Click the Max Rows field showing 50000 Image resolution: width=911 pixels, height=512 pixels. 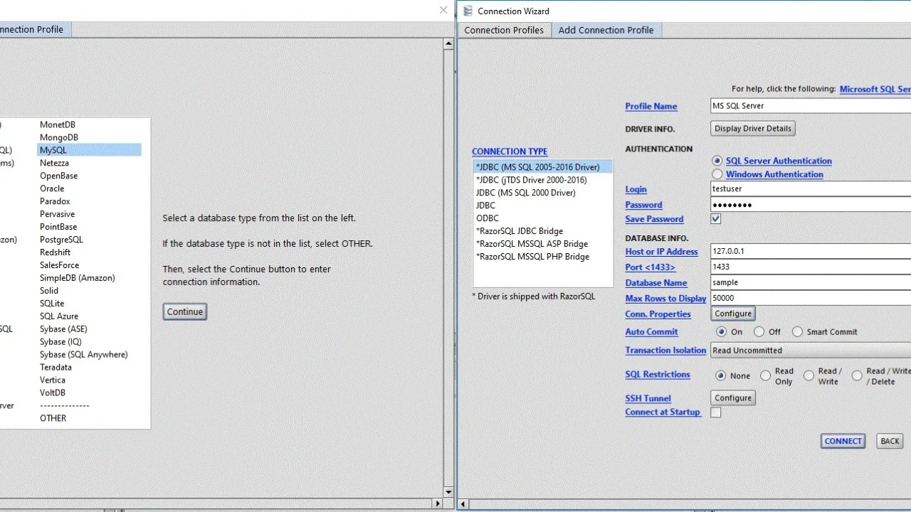pyautogui.click(x=811, y=299)
